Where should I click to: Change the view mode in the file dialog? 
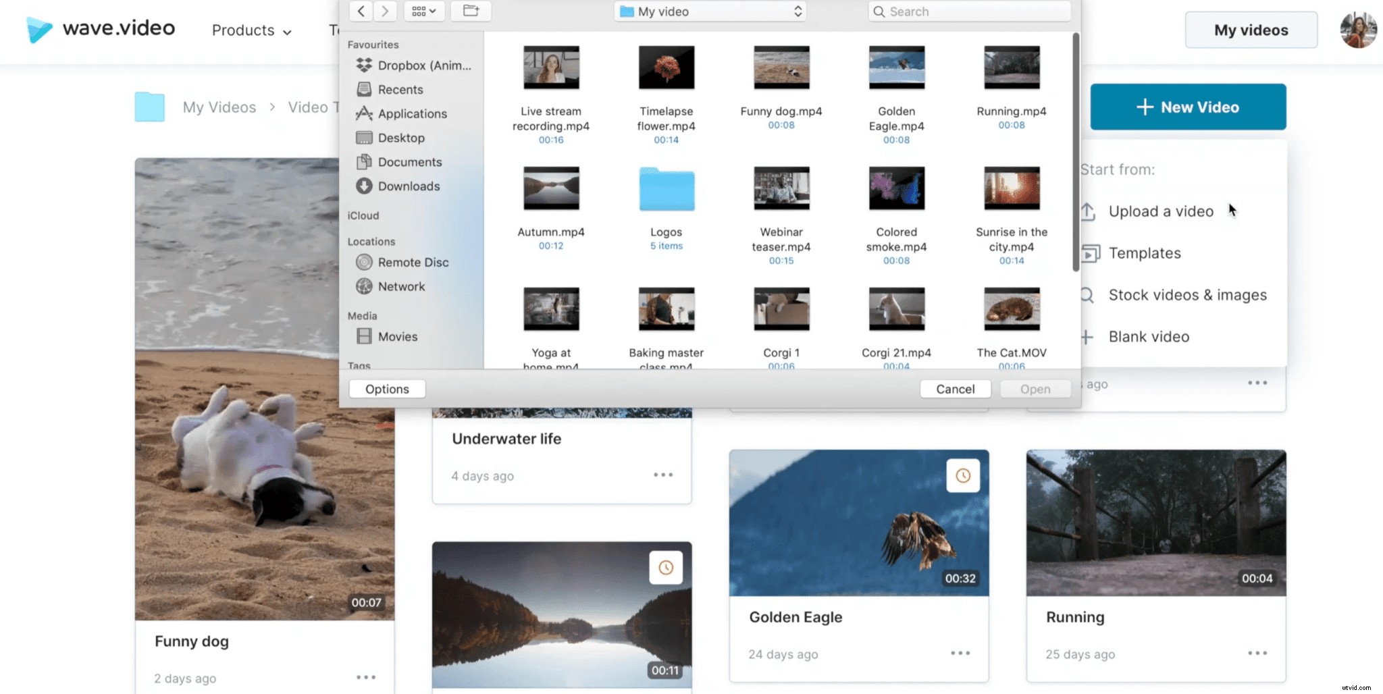(423, 11)
